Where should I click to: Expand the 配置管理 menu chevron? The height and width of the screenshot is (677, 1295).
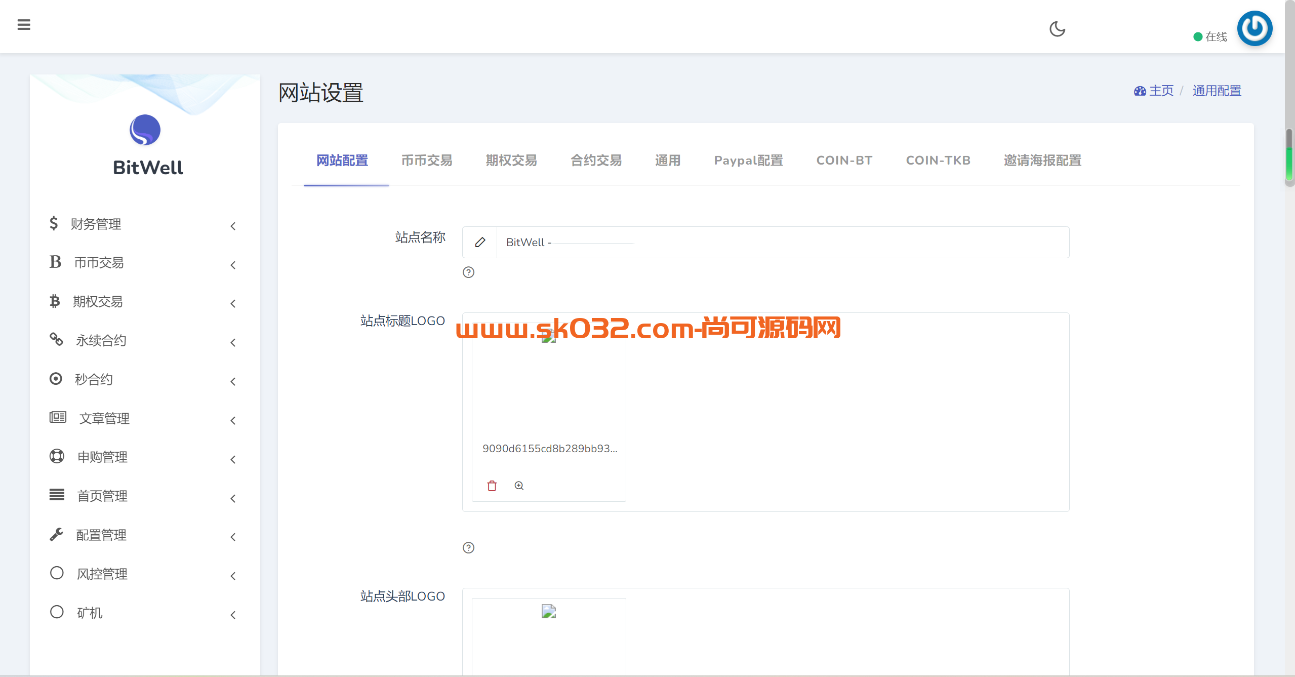[233, 537]
